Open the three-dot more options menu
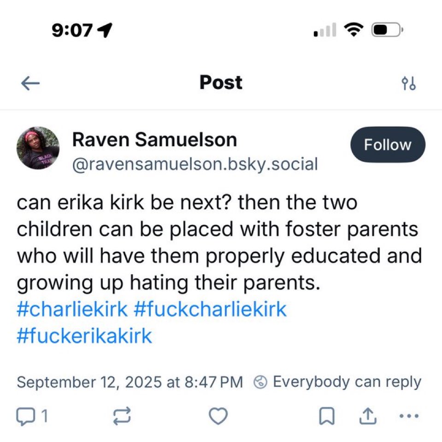 tap(409, 416)
